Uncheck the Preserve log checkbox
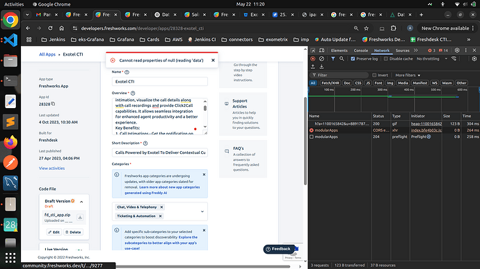This screenshot has width=480, height=269. (353, 58)
